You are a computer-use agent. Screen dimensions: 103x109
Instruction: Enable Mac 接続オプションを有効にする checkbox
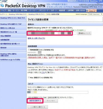point(29,77)
